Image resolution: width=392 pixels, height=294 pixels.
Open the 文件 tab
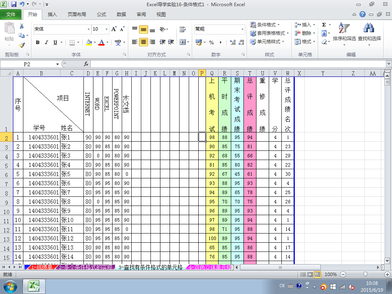pyautogui.click(x=11, y=15)
